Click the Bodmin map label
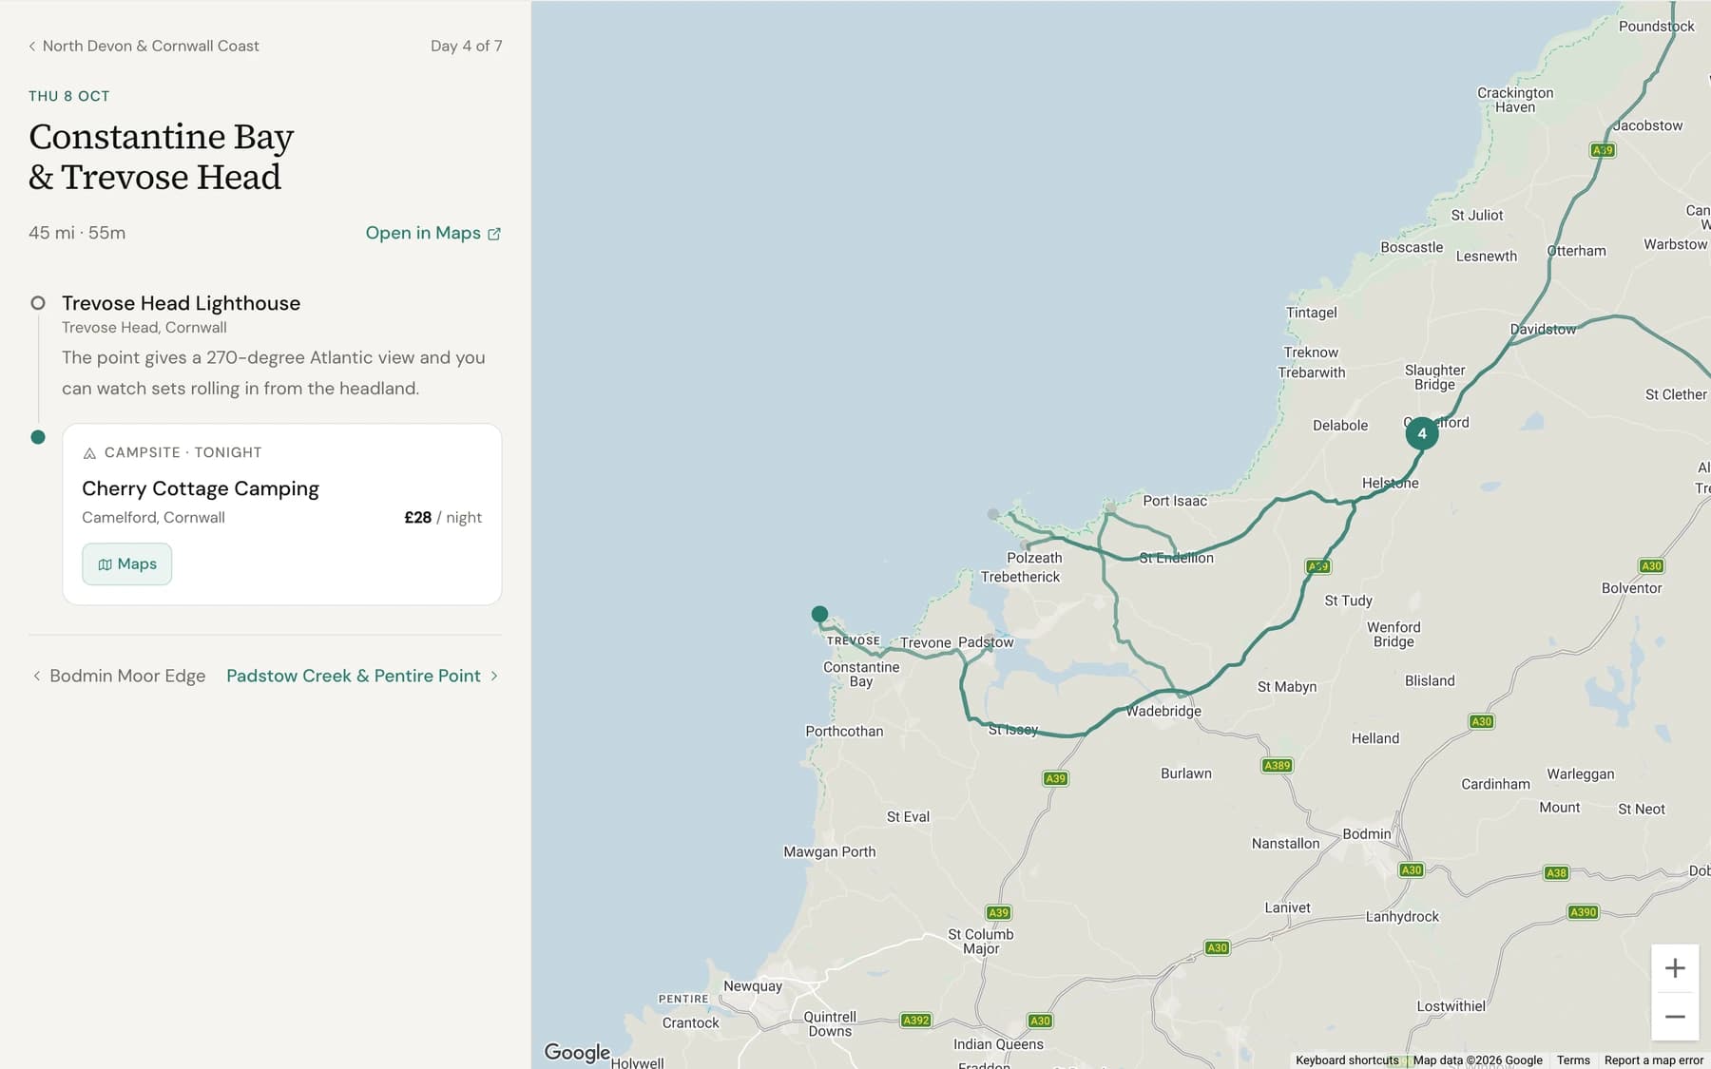 1367,834
